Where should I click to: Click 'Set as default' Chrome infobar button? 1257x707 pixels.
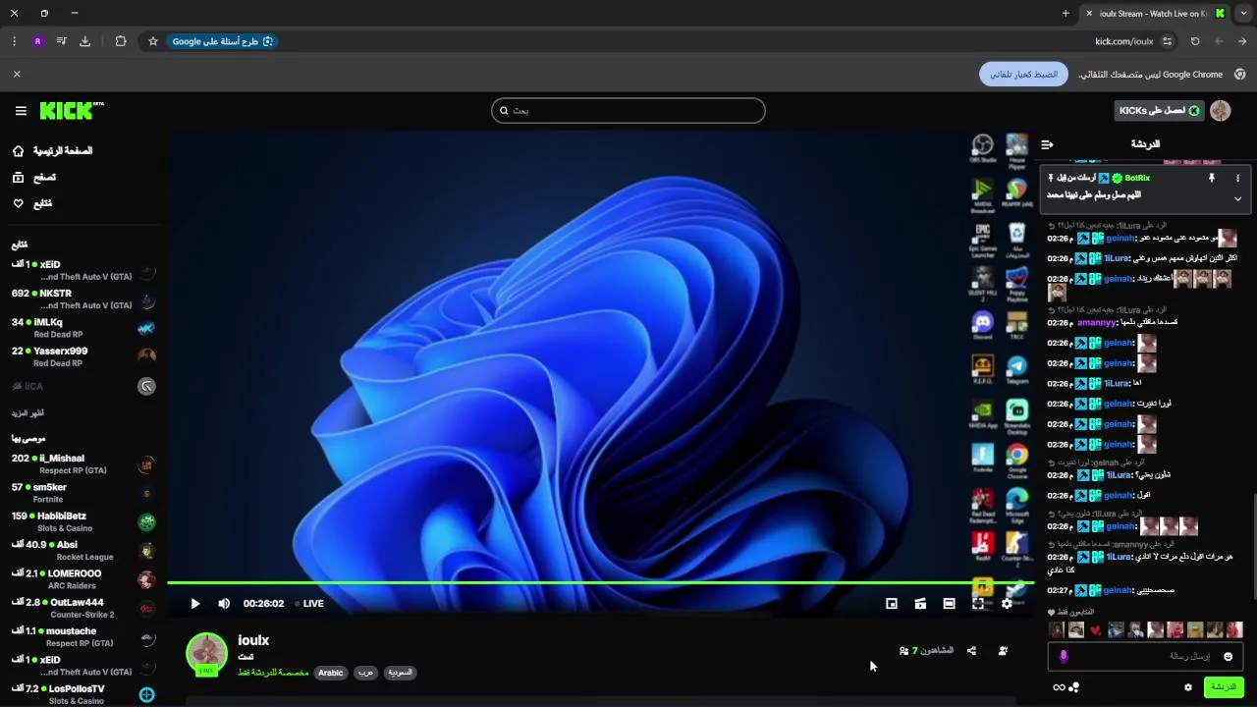(x=1023, y=75)
